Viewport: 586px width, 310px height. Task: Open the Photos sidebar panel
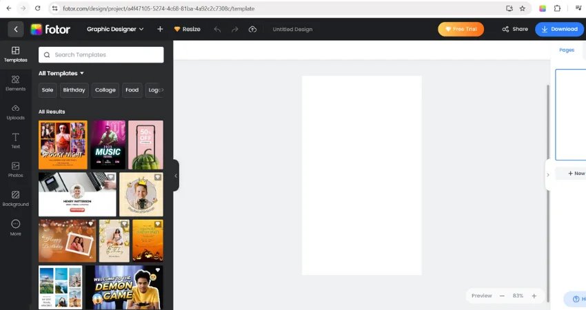coord(15,170)
